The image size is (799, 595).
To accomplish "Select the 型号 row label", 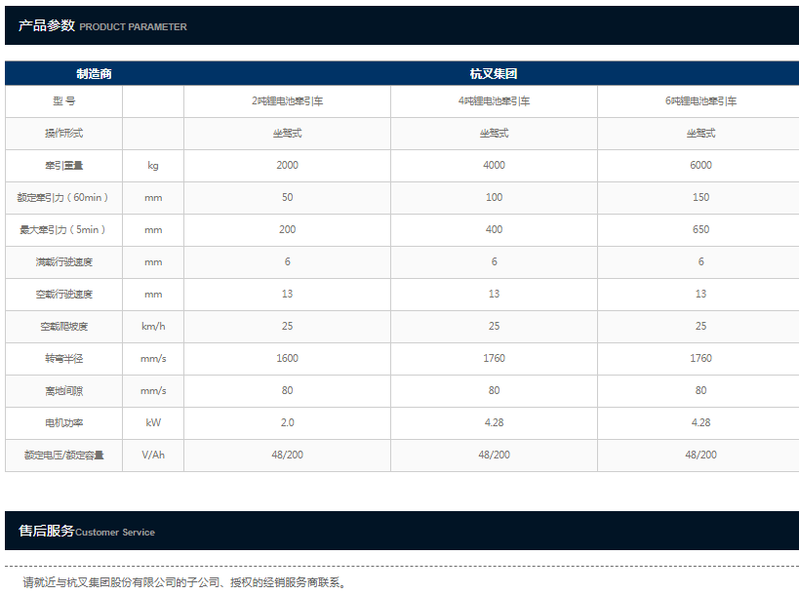I will point(63,100).
